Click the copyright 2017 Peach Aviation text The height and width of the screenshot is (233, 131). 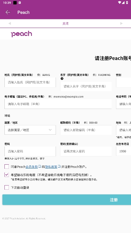coord(24,218)
